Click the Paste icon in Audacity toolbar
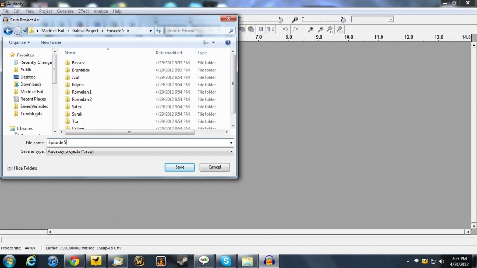The width and height of the screenshot is (477, 268). click(x=251, y=29)
